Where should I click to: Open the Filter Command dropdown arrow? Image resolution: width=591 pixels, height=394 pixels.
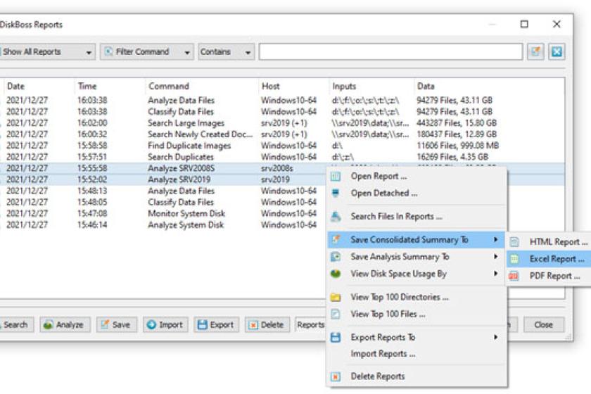click(187, 52)
